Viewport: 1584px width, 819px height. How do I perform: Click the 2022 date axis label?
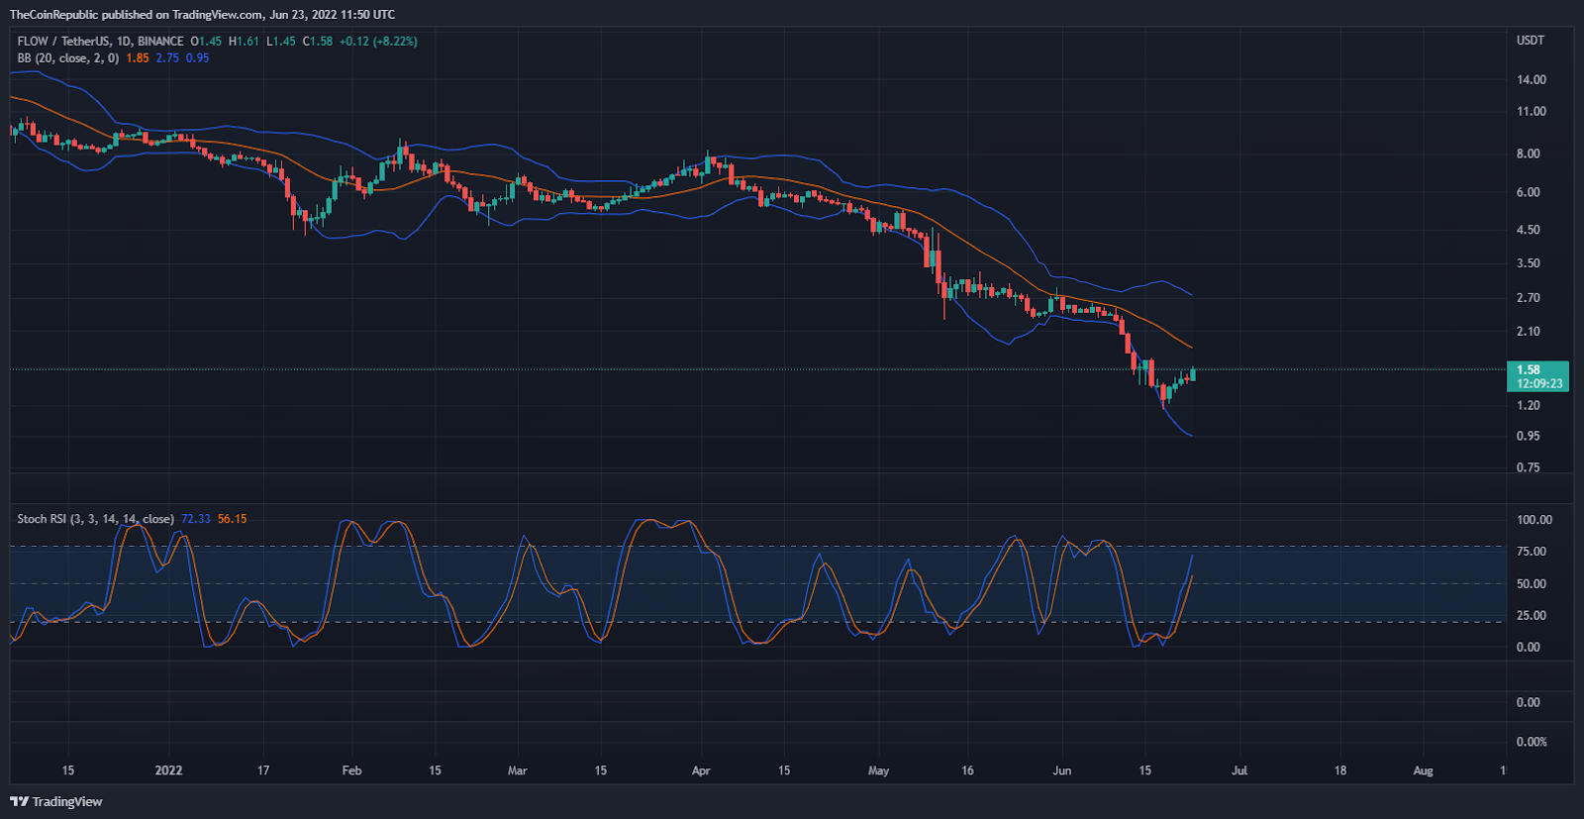click(x=168, y=770)
